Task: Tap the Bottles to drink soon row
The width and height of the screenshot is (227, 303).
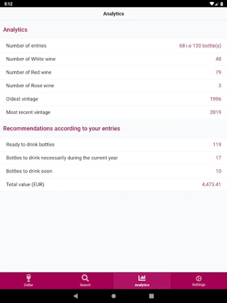Action: [x=113, y=171]
